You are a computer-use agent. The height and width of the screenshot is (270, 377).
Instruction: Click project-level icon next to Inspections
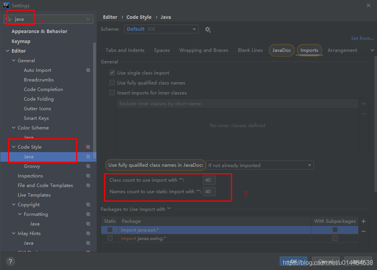click(x=88, y=176)
